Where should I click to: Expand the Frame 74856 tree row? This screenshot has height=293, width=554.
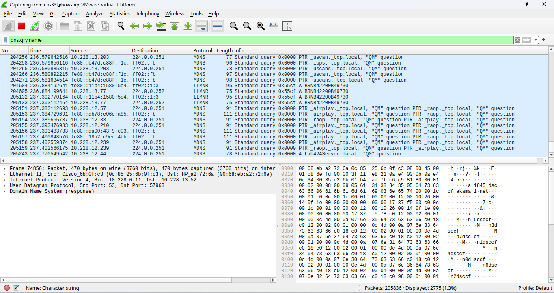click(x=4, y=168)
